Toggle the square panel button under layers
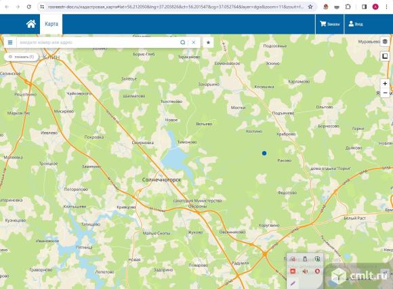 click(385, 56)
